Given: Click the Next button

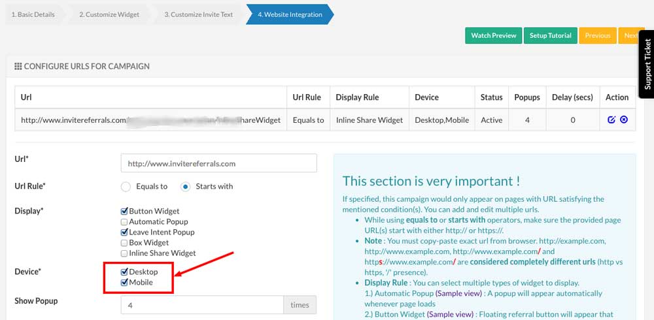Looking at the screenshot, I should coord(630,35).
